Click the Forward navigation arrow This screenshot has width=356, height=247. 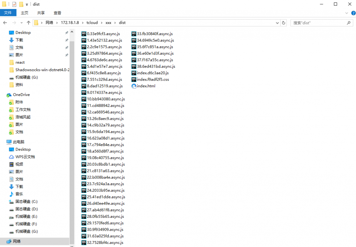pyautogui.click(x=14, y=23)
